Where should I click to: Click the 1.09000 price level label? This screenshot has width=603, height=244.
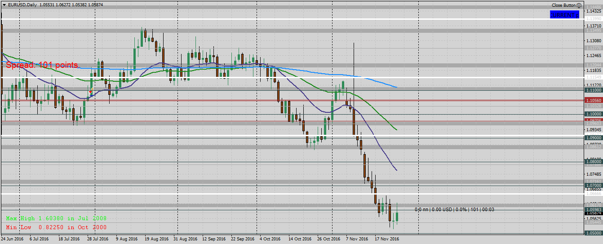(x=593, y=138)
